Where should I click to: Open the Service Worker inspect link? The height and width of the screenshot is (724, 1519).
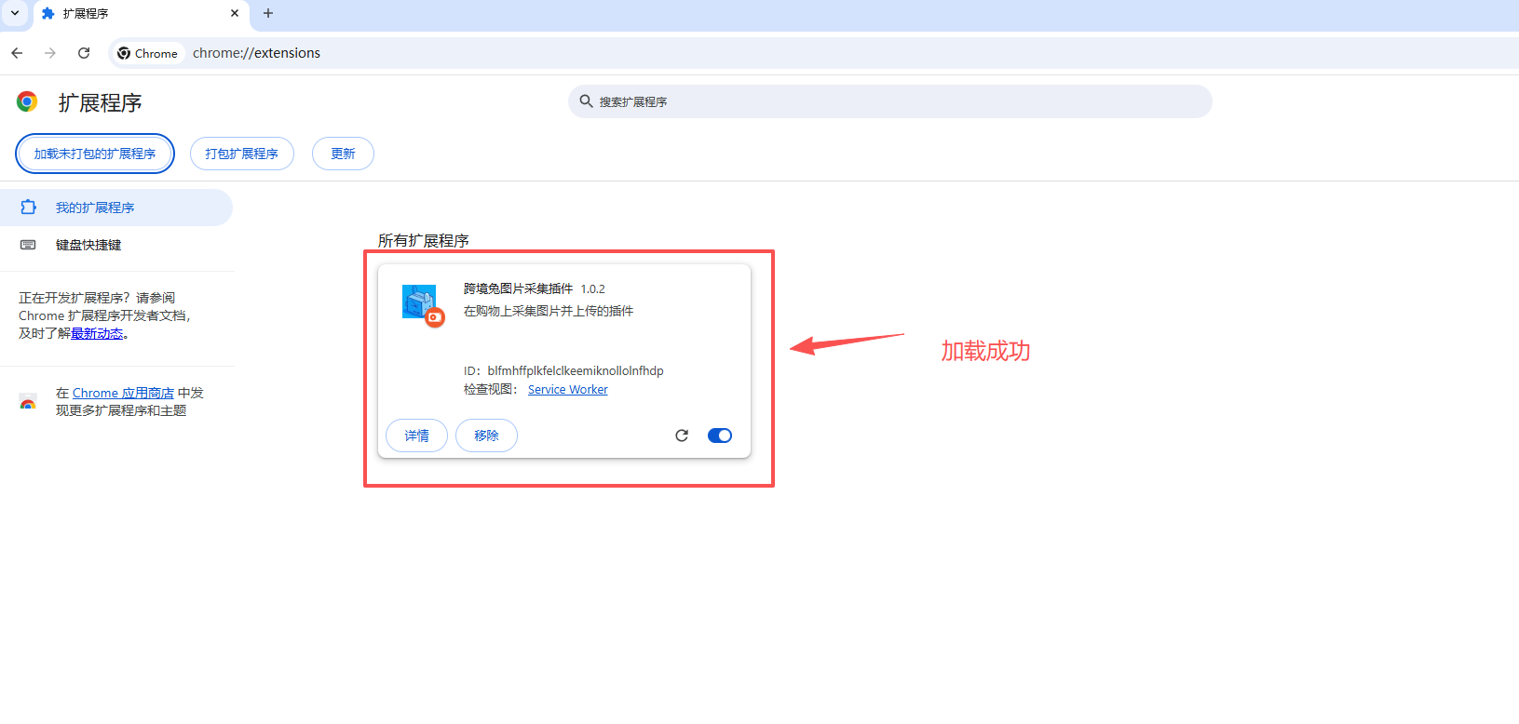click(568, 389)
